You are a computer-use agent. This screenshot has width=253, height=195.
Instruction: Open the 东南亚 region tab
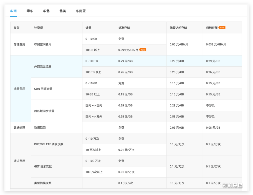[81, 11]
